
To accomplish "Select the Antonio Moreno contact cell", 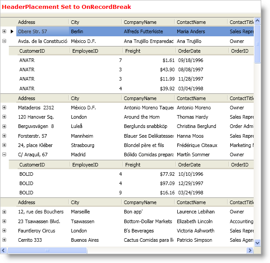I will click(x=201, y=108).
